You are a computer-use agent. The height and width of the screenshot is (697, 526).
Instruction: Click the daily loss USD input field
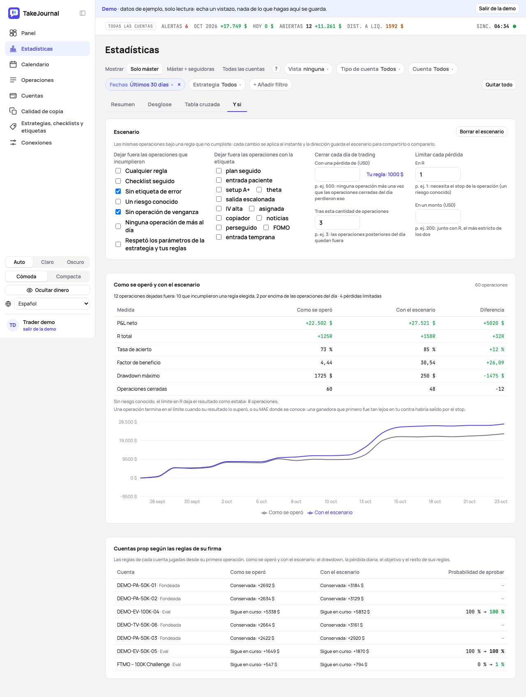coord(337,175)
